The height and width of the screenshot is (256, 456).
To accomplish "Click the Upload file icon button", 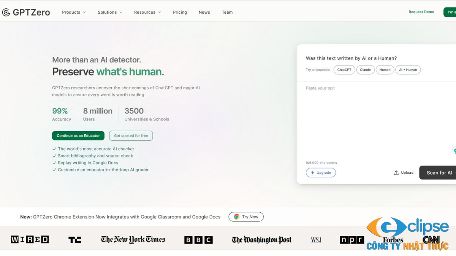I will pyautogui.click(x=404, y=173).
